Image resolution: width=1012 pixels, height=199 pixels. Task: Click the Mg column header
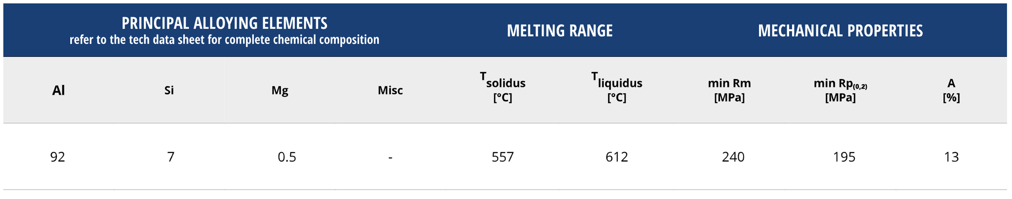(x=280, y=90)
